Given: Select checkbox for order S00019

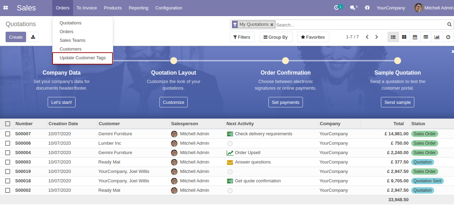Looking at the screenshot, I should coord(8,172).
